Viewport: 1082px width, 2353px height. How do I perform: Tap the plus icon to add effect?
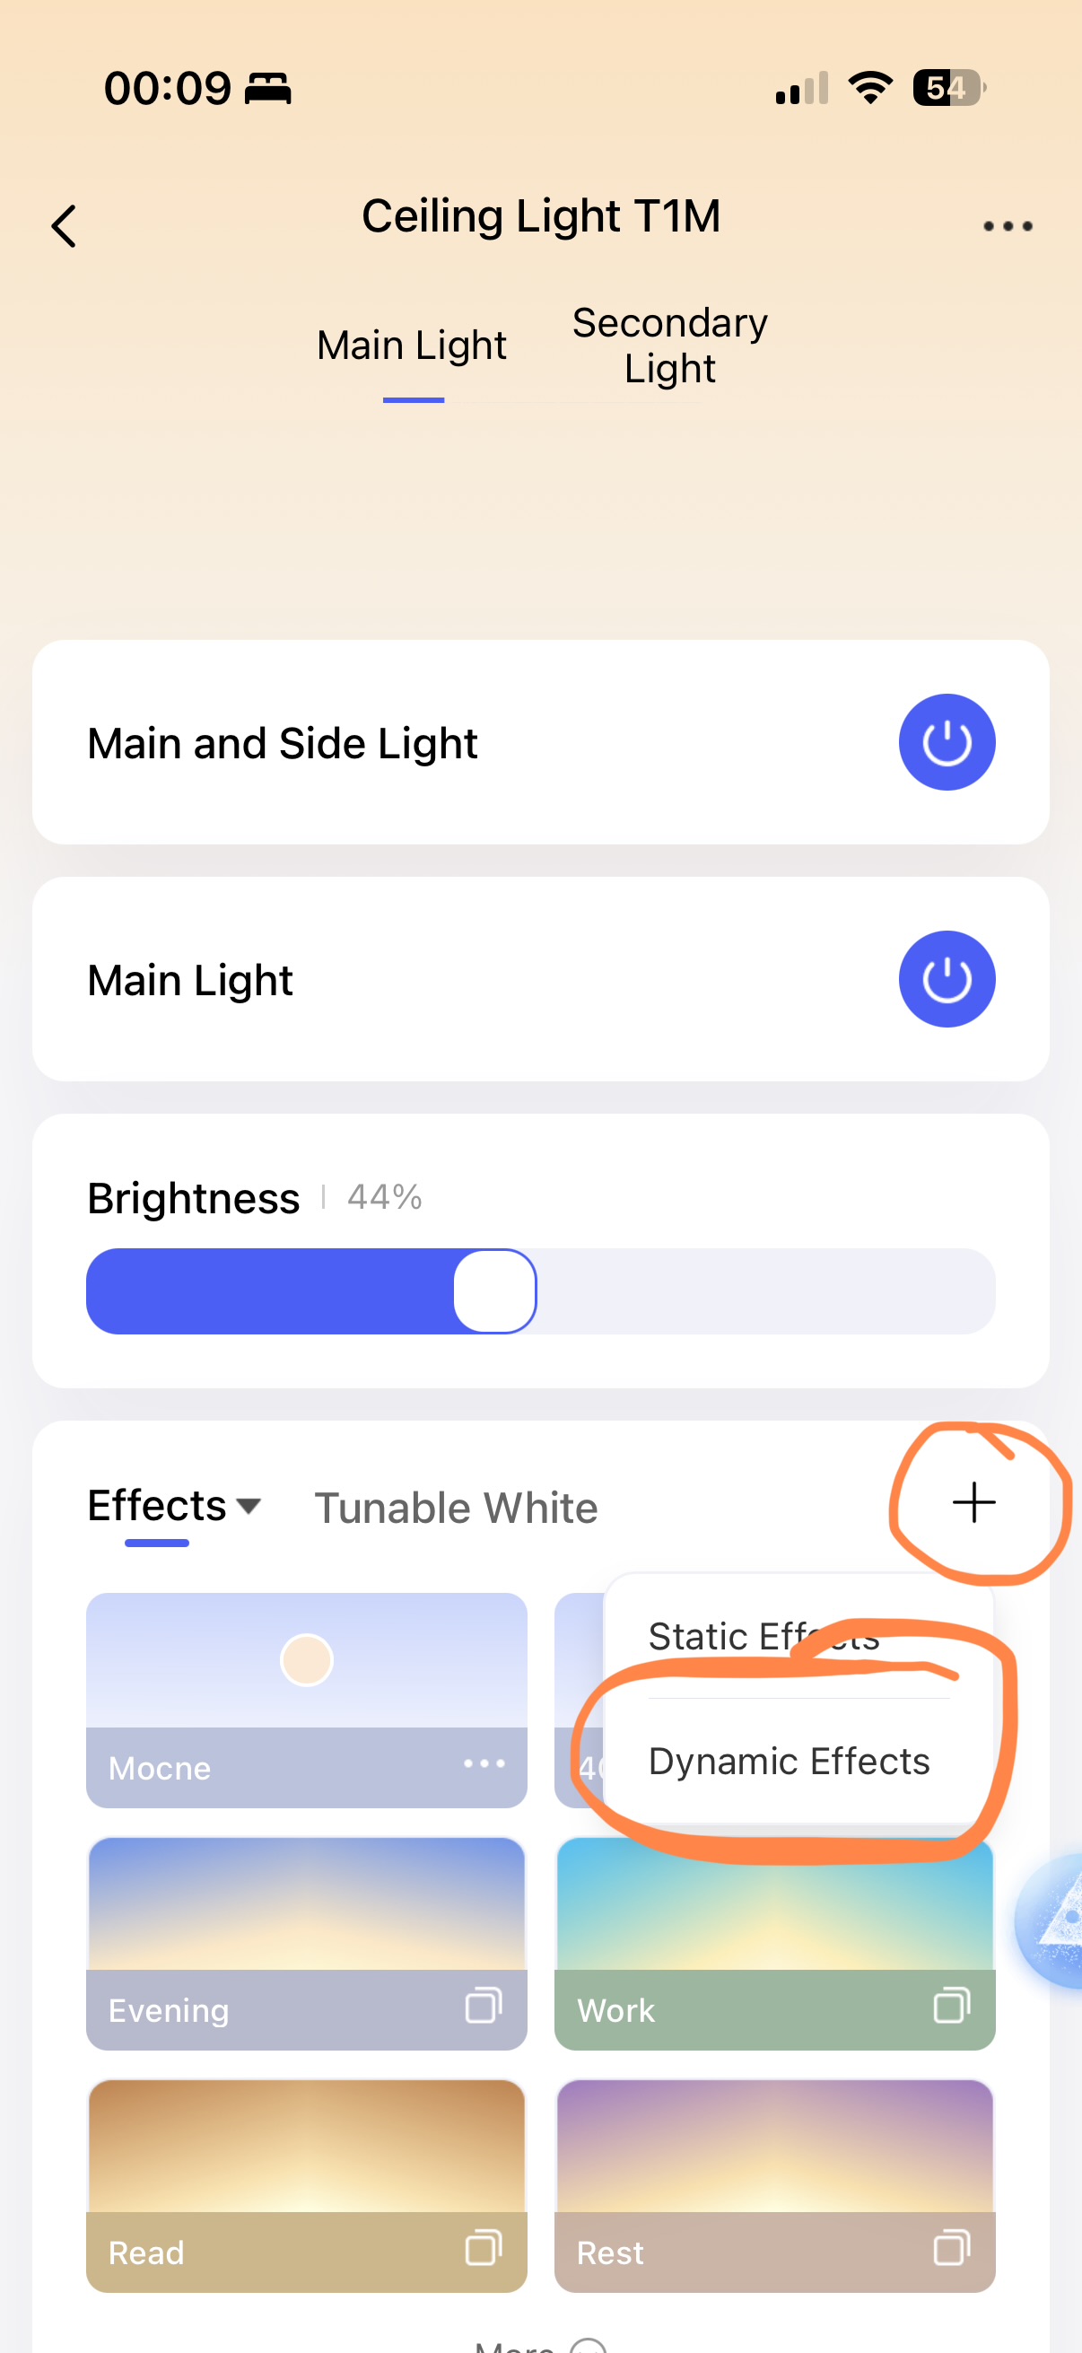(973, 1502)
